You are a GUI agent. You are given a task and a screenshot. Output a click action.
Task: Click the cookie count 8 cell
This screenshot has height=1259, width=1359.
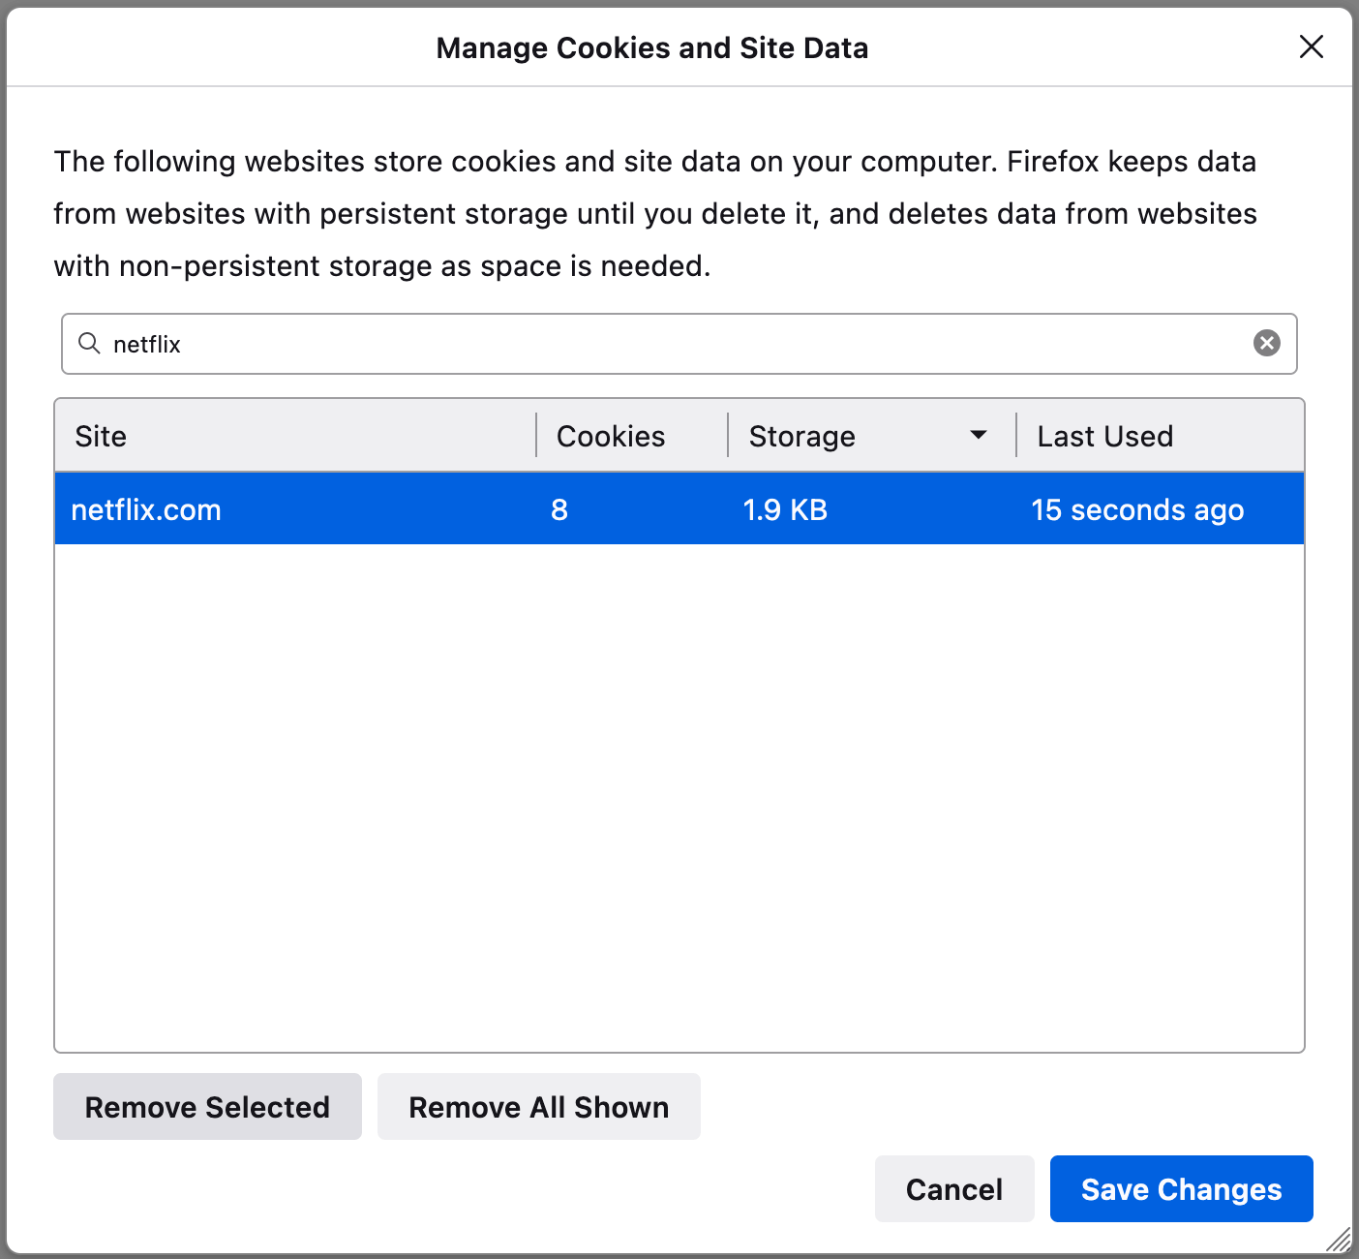pyautogui.click(x=559, y=509)
